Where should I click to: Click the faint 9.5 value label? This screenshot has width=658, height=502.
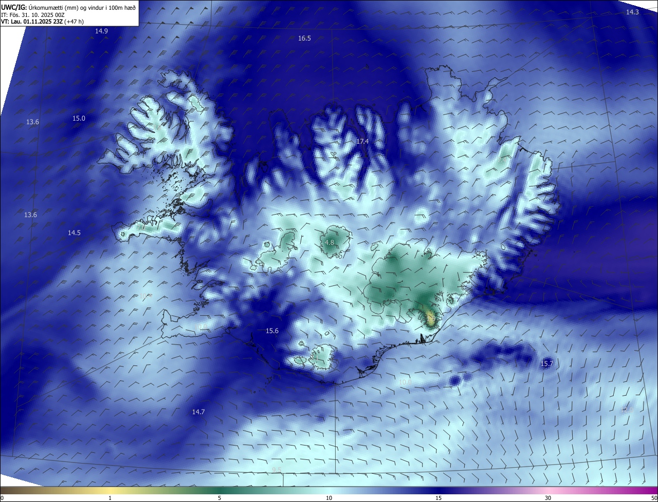coord(277,470)
